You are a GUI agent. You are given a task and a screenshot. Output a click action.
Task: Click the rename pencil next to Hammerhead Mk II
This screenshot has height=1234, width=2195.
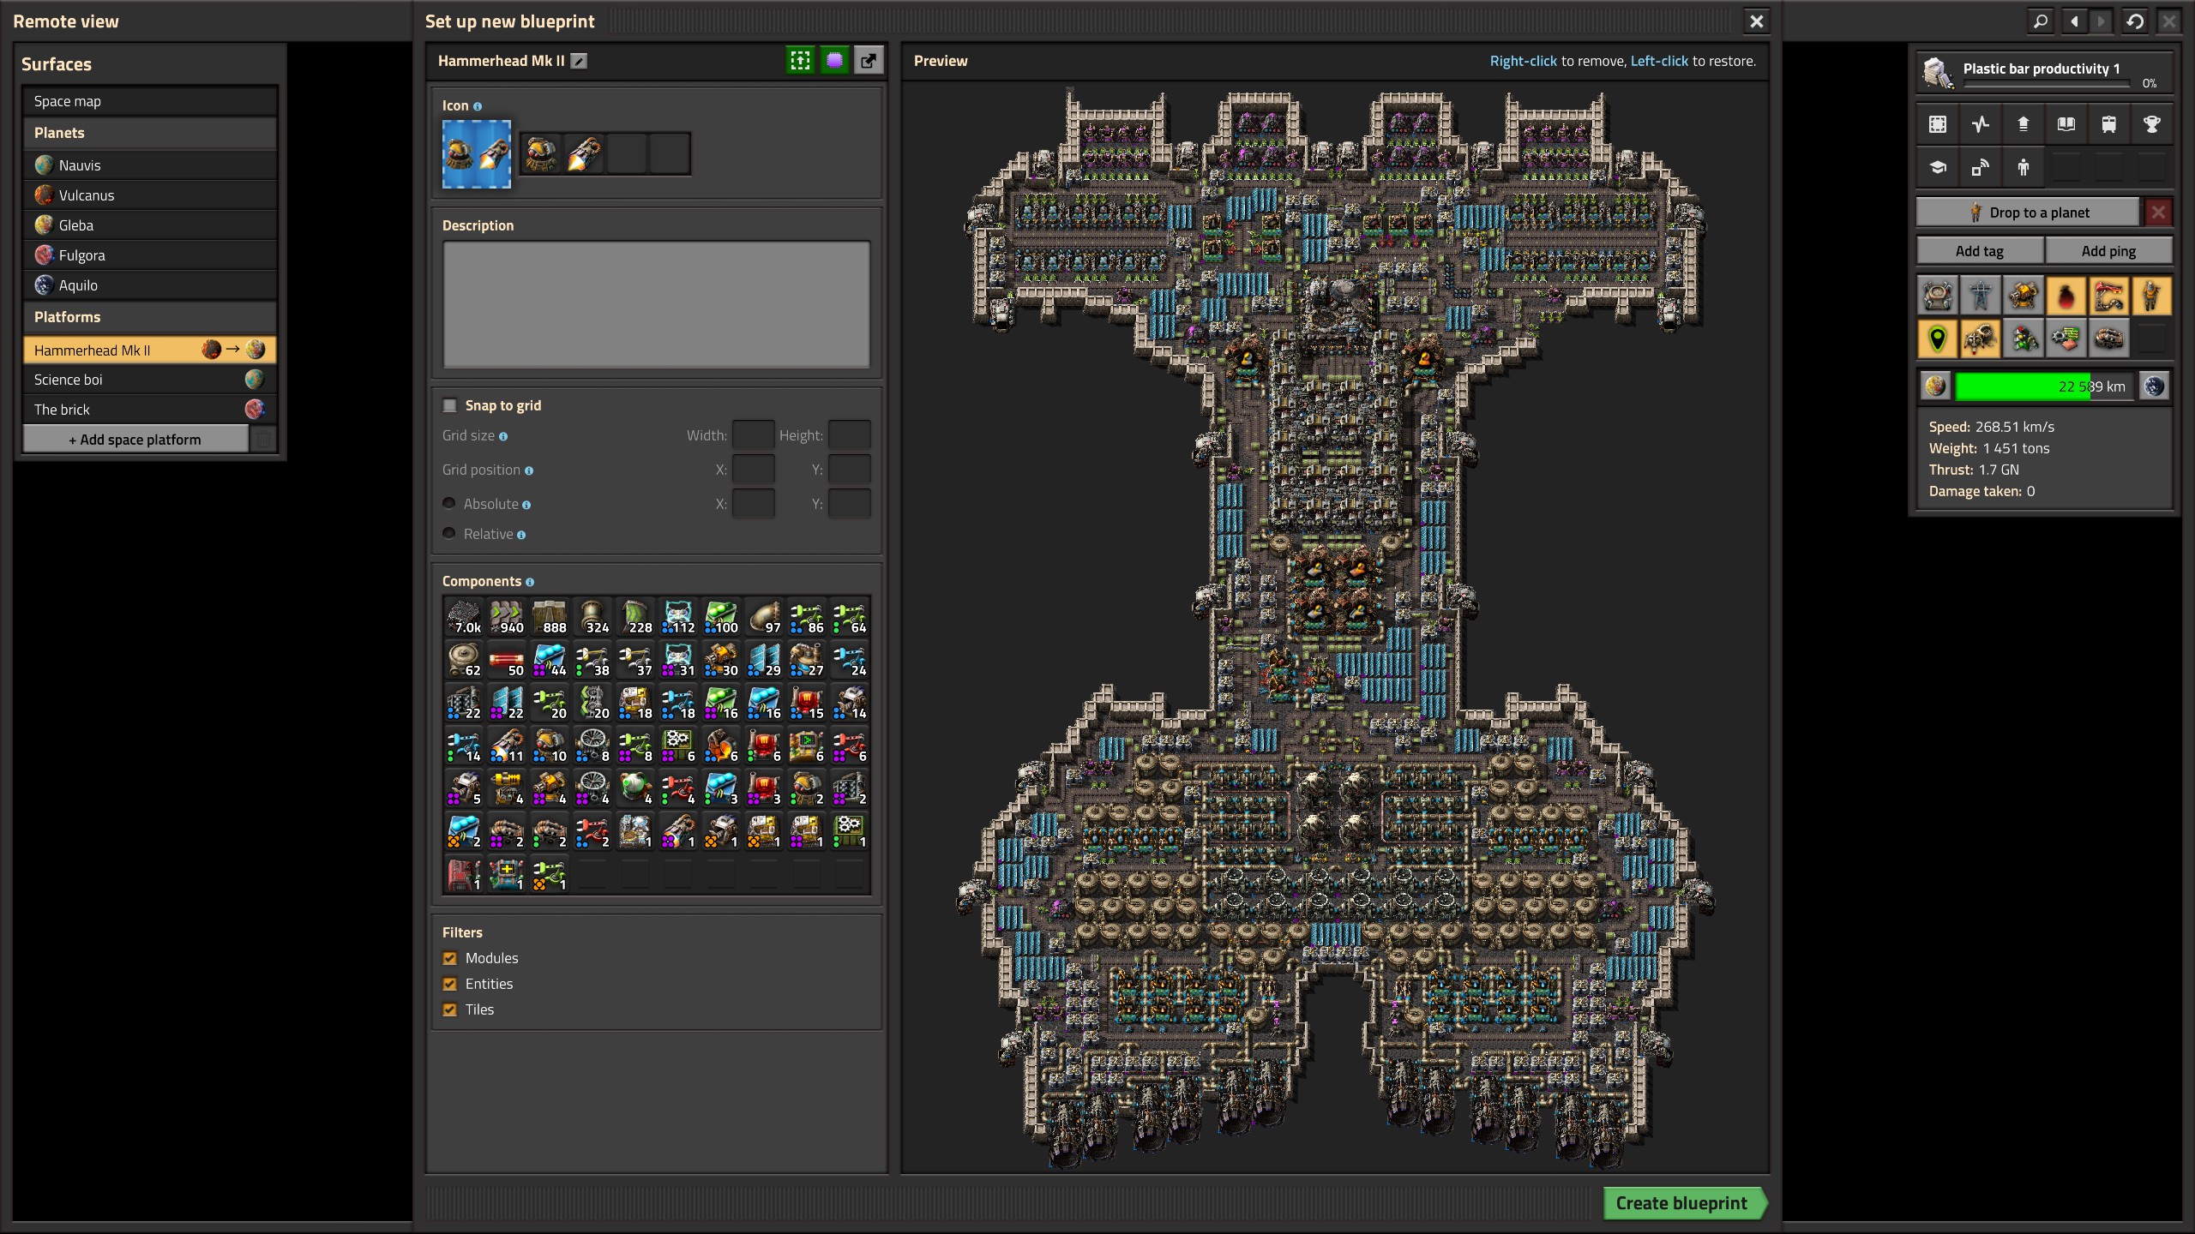[x=580, y=61]
